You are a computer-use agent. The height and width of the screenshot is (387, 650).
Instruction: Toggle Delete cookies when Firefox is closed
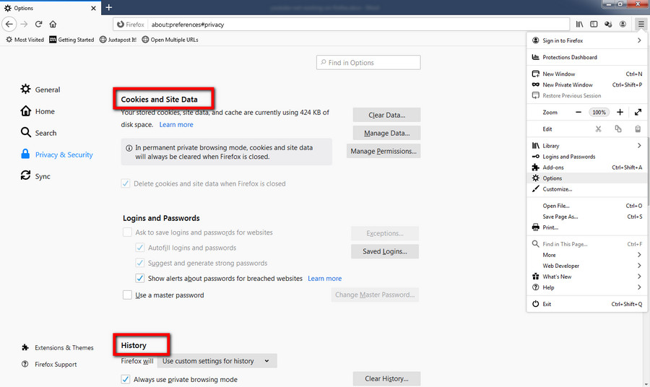126,183
